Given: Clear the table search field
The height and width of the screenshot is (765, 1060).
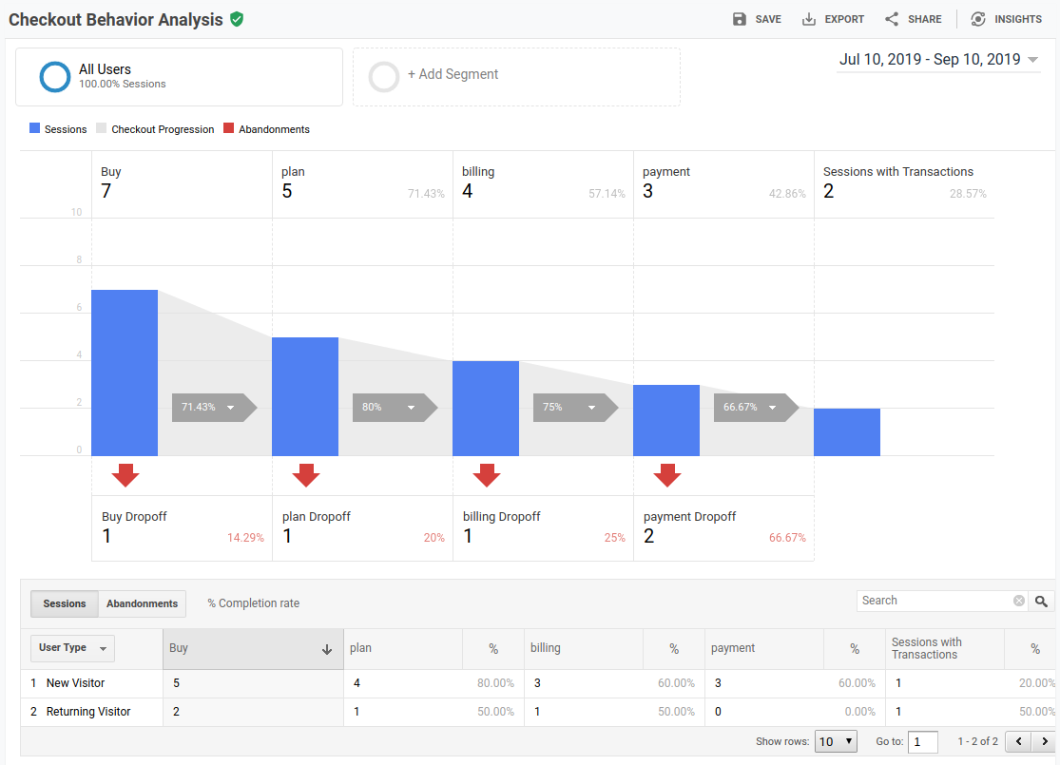Looking at the screenshot, I should pyautogui.click(x=1019, y=601).
